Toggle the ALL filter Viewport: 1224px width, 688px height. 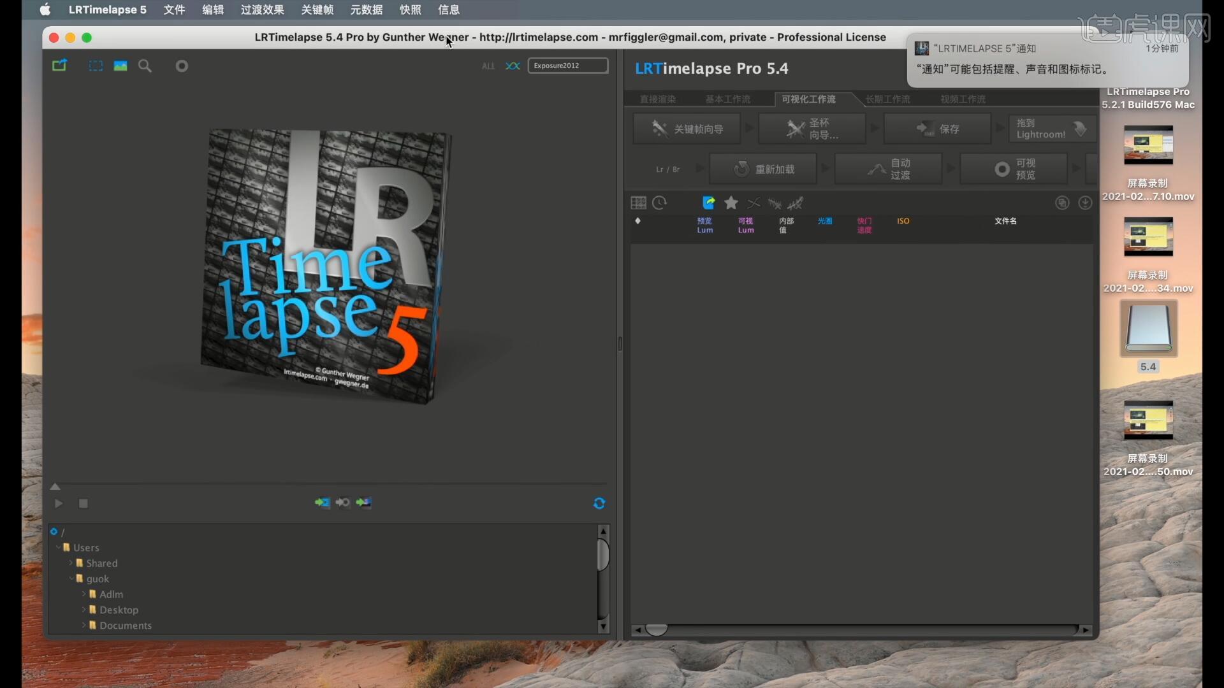pos(488,66)
